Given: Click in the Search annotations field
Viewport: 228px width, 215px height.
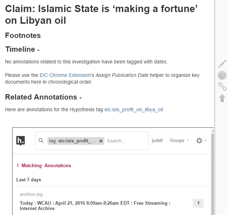Looking at the screenshot, I should click(126, 141).
